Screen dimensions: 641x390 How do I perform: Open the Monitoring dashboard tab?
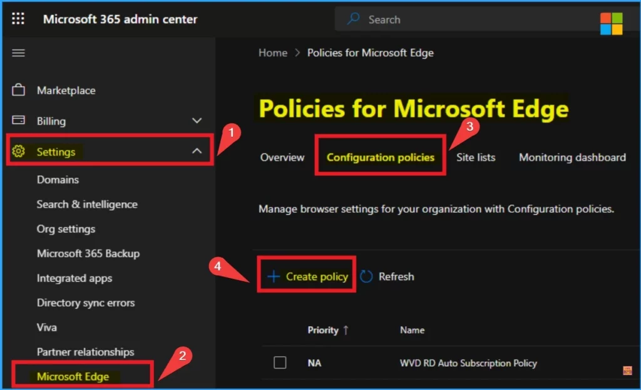pyautogui.click(x=572, y=157)
